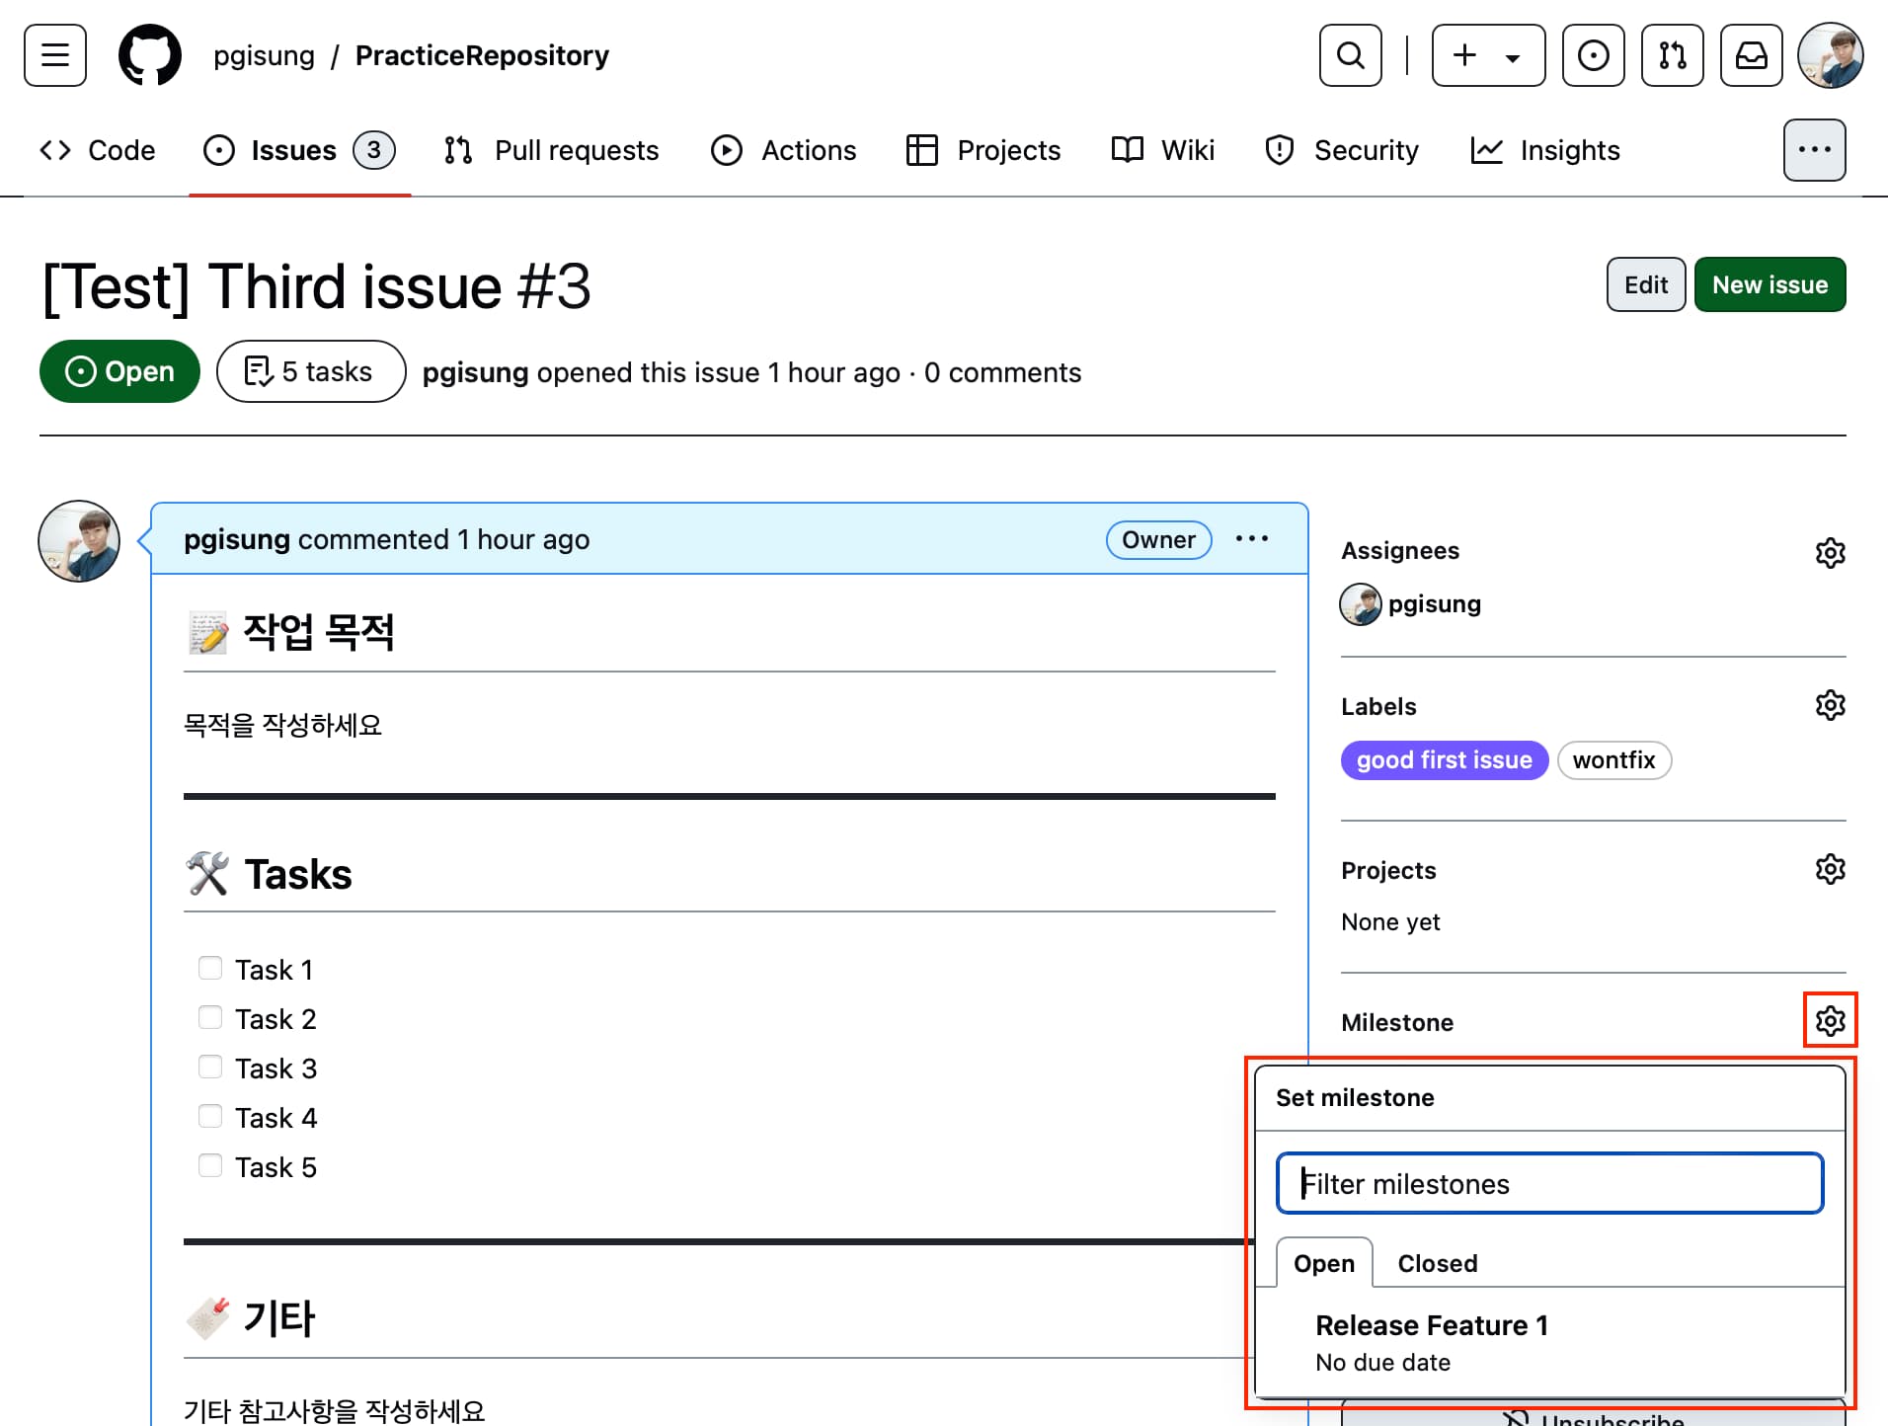Go to GitHub homepage via Octocat logo

click(150, 55)
